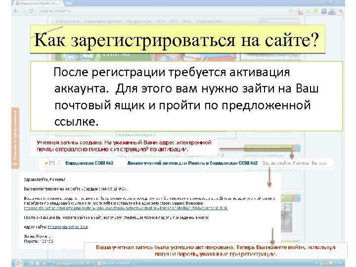Click the blue picture extension icon
356x267 pixels.
click(324, 11)
